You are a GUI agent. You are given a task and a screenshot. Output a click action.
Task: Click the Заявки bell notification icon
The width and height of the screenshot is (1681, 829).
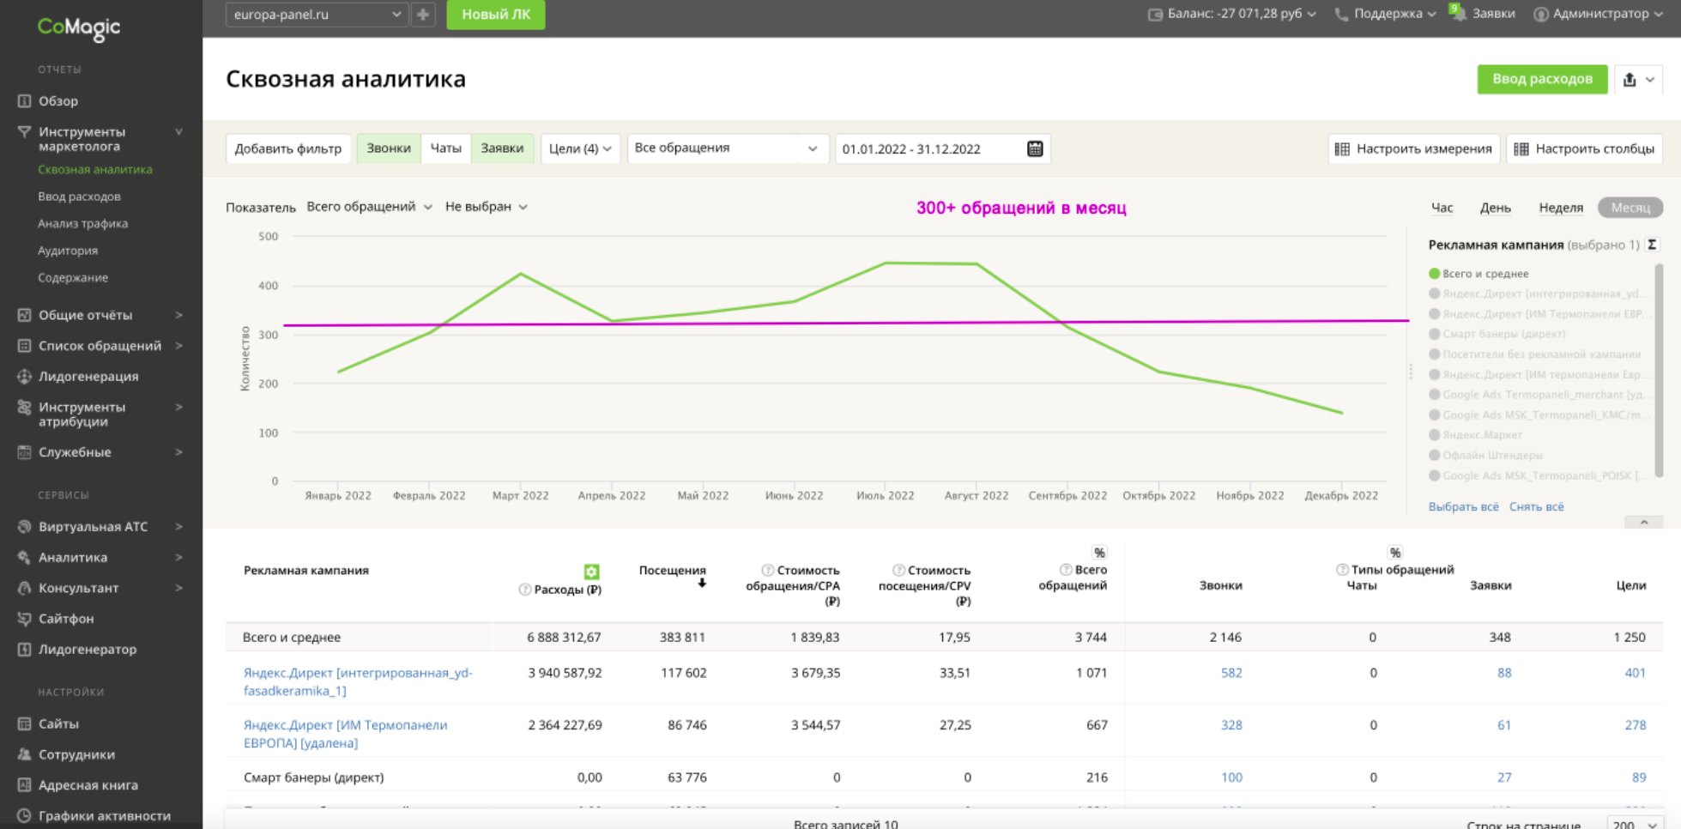pyautogui.click(x=1458, y=13)
